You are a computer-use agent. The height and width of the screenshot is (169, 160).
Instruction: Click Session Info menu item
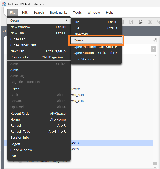(x=20, y=137)
